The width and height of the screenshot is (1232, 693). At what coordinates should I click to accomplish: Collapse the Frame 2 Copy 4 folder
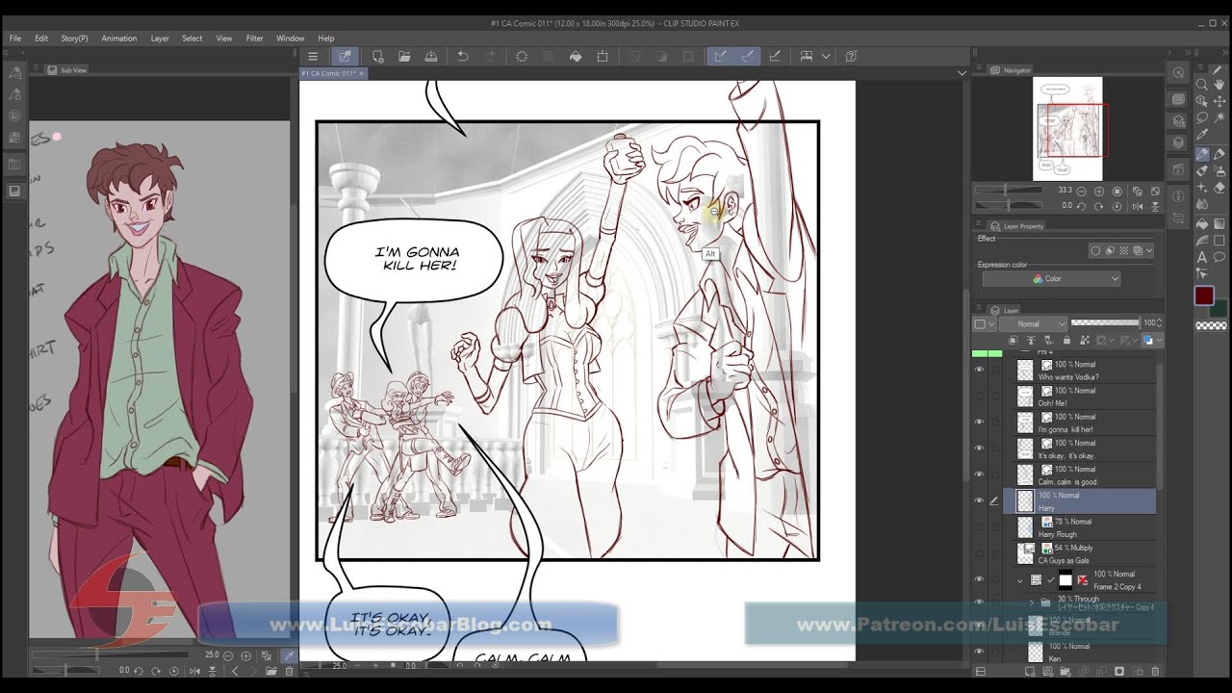pos(1020,581)
